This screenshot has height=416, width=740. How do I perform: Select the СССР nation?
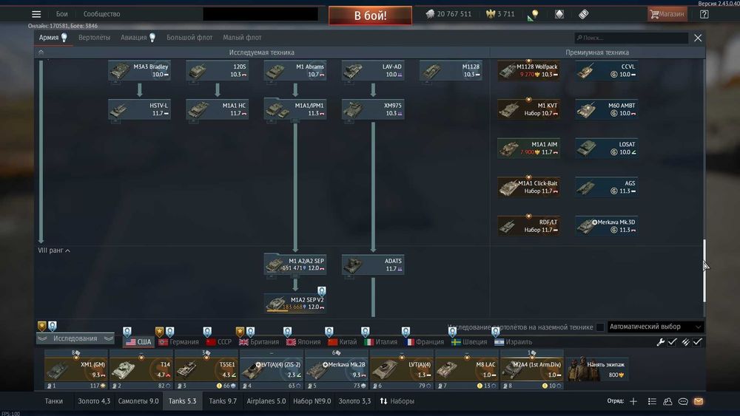[219, 342]
